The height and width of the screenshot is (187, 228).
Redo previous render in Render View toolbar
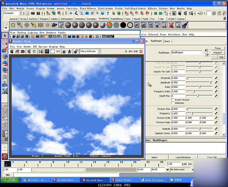pyautogui.click(x=12, y=51)
